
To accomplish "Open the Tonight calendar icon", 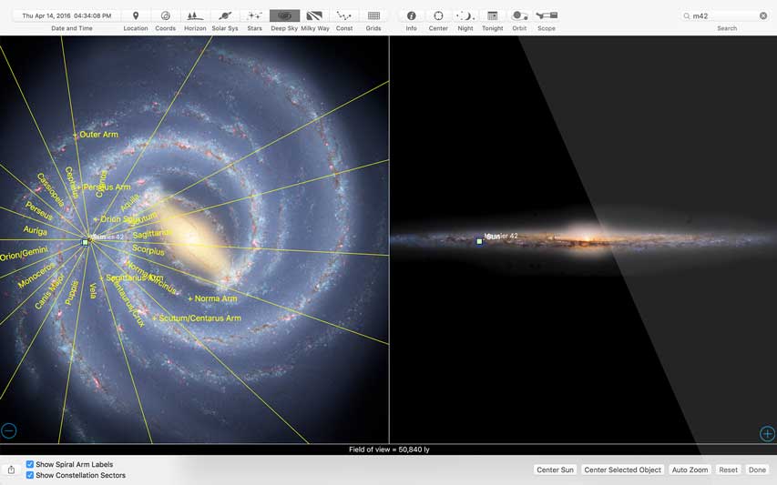I will tap(493, 15).
